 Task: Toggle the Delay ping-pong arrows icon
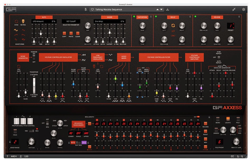click(173, 31)
